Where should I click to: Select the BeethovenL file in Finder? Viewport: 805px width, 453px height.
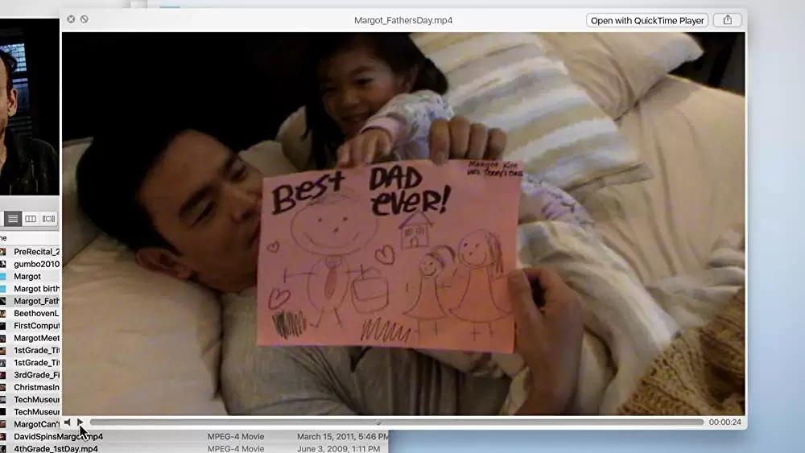(36, 314)
